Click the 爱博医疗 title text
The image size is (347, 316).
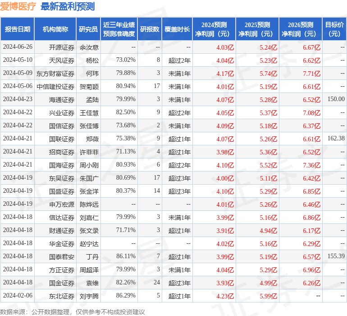pos(18,6)
